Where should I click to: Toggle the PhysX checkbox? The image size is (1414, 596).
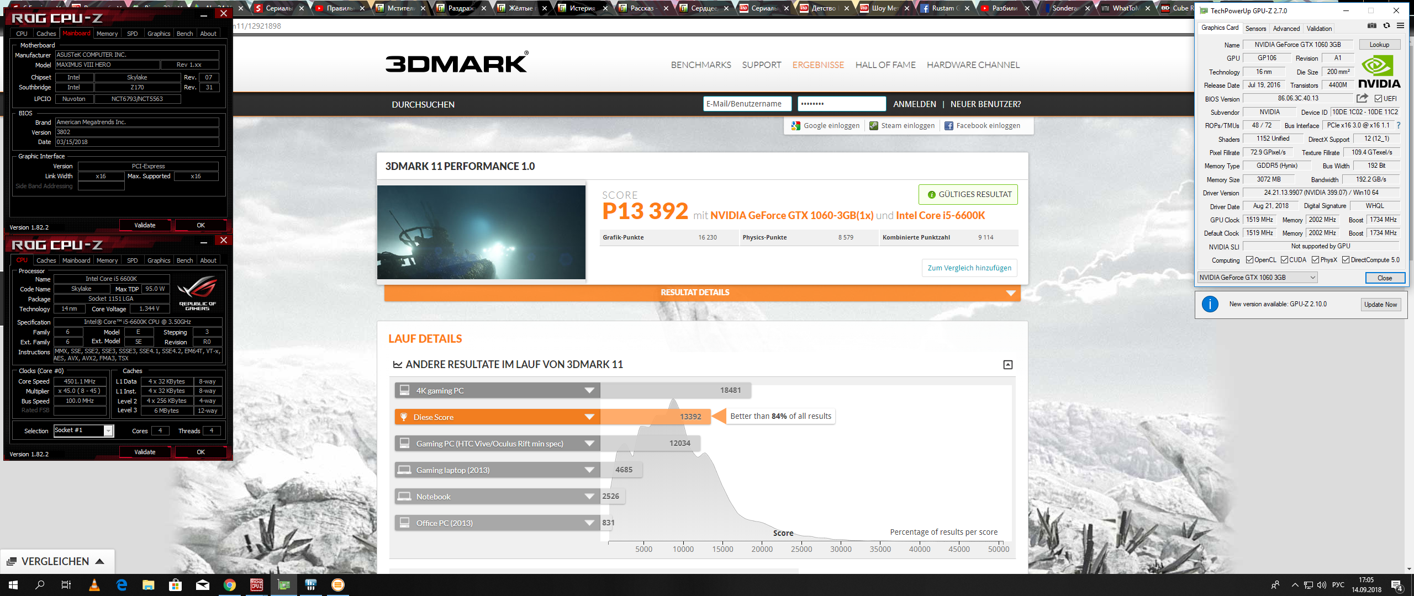tap(1316, 260)
